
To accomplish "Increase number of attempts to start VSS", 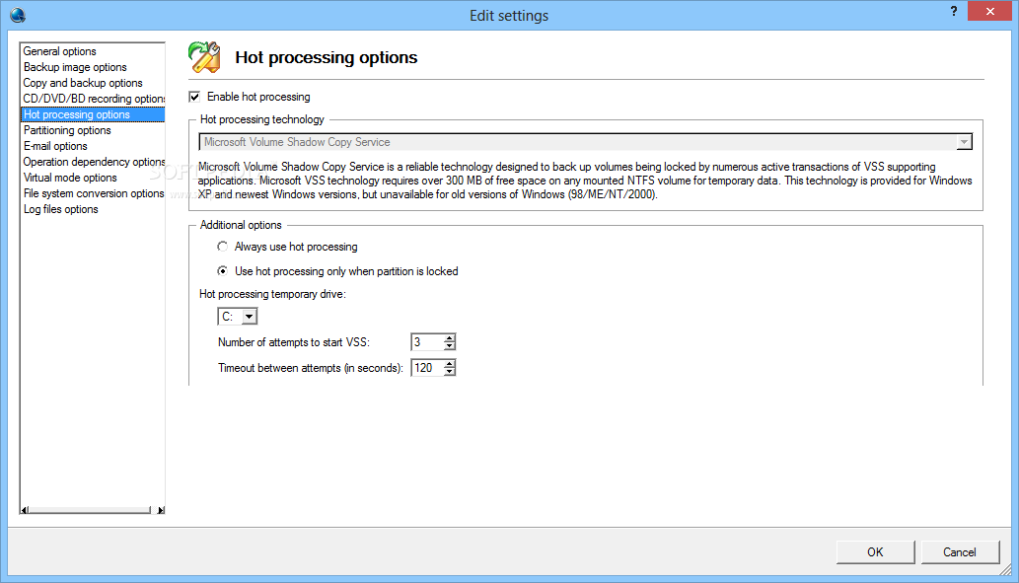I will click(449, 338).
